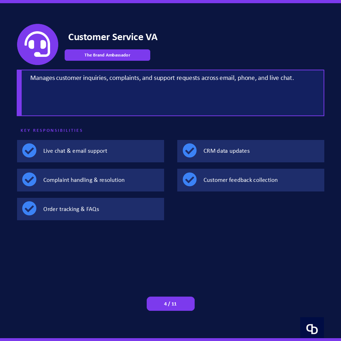Click 'The Brand Ambassador' badge

(107, 55)
